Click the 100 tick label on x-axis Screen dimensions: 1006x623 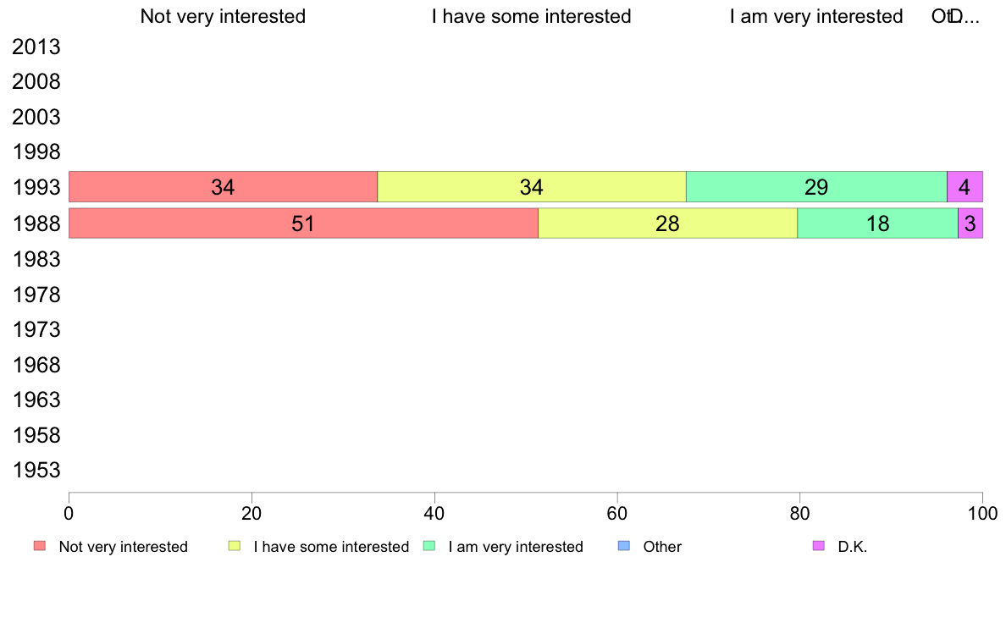(982, 513)
